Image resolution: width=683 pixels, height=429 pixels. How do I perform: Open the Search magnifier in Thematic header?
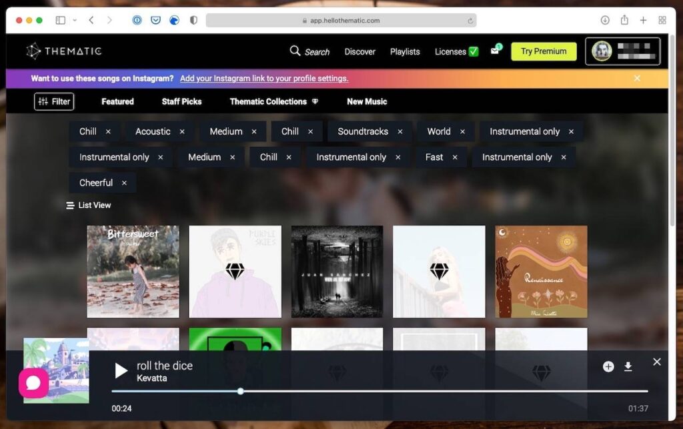pyautogui.click(x=295, y=51)
